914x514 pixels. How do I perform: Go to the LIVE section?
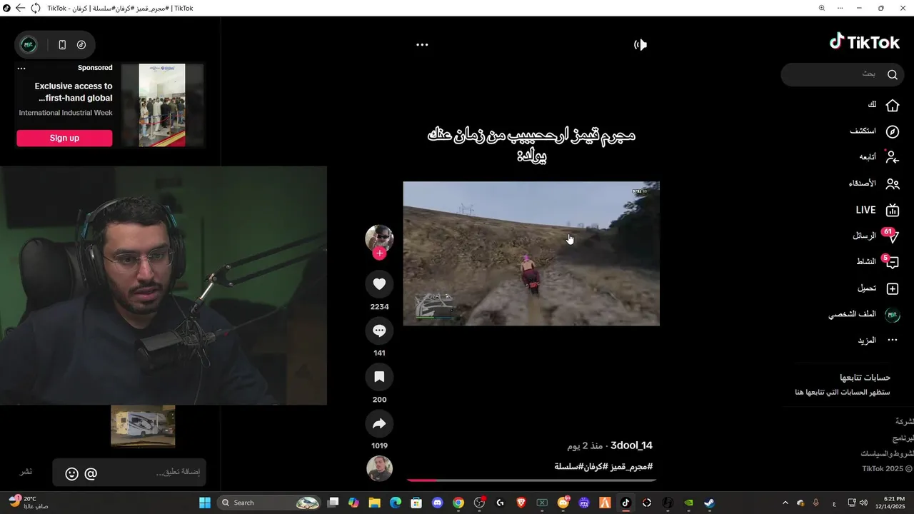pyautogui.click(x=878, y=210)
